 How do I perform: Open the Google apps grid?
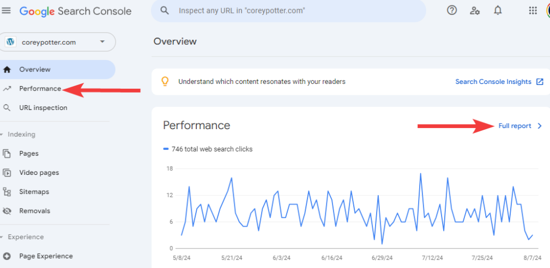(533, 10)
